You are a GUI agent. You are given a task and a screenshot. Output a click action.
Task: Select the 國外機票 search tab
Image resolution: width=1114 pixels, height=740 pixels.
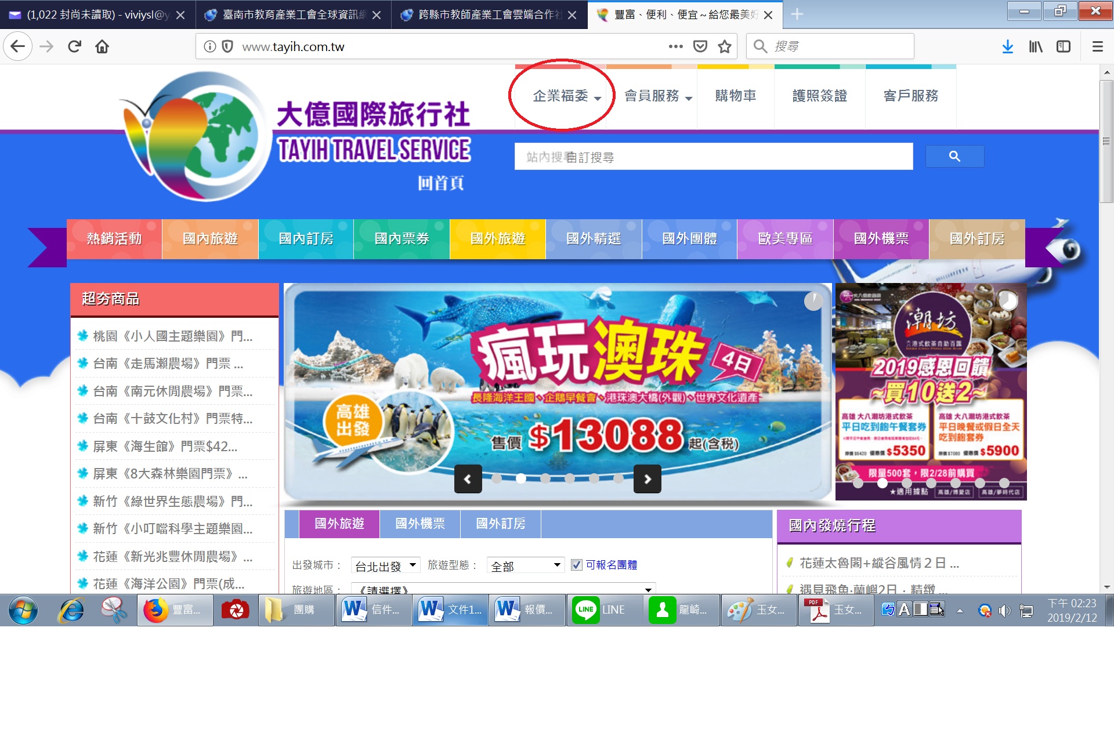point(420,523)
